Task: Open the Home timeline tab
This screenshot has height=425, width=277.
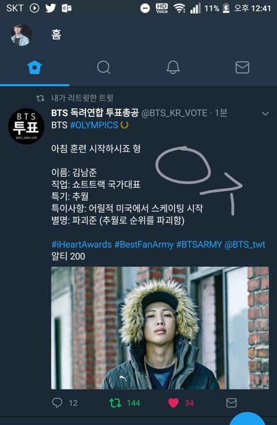Action: click(35, 67)
